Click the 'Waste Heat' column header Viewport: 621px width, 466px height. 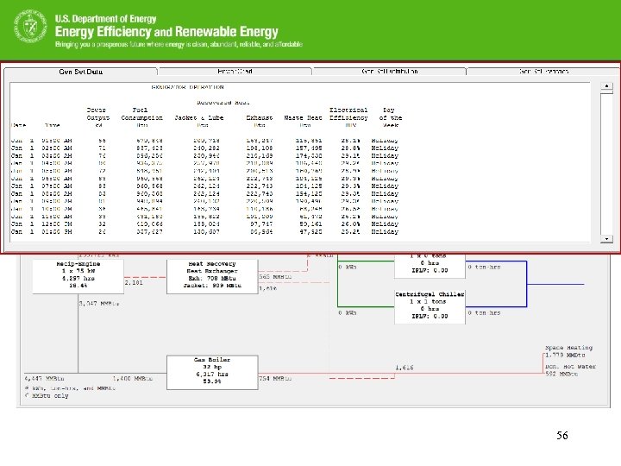tap(303, 117)
